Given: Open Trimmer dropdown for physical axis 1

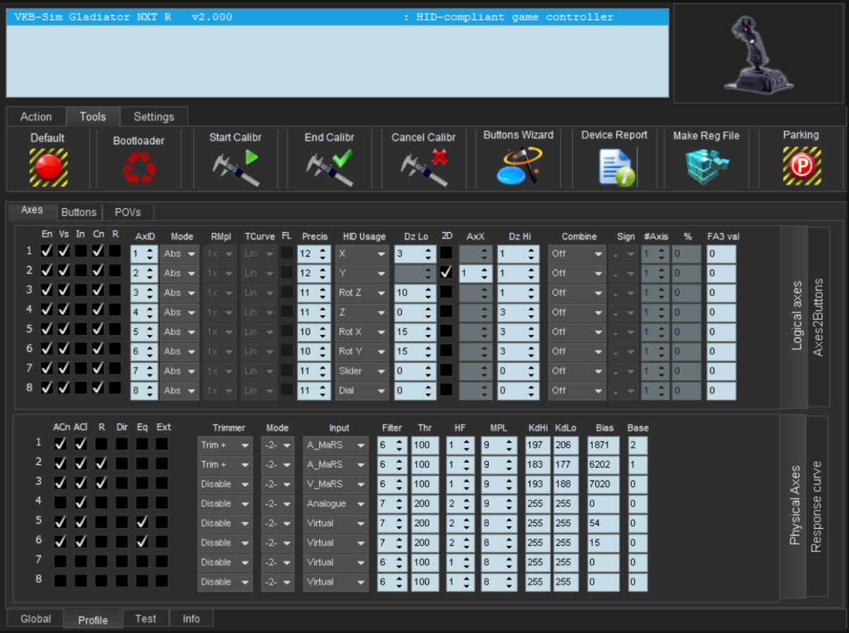Looking at the screenshot, I should (x=225, y=445).
